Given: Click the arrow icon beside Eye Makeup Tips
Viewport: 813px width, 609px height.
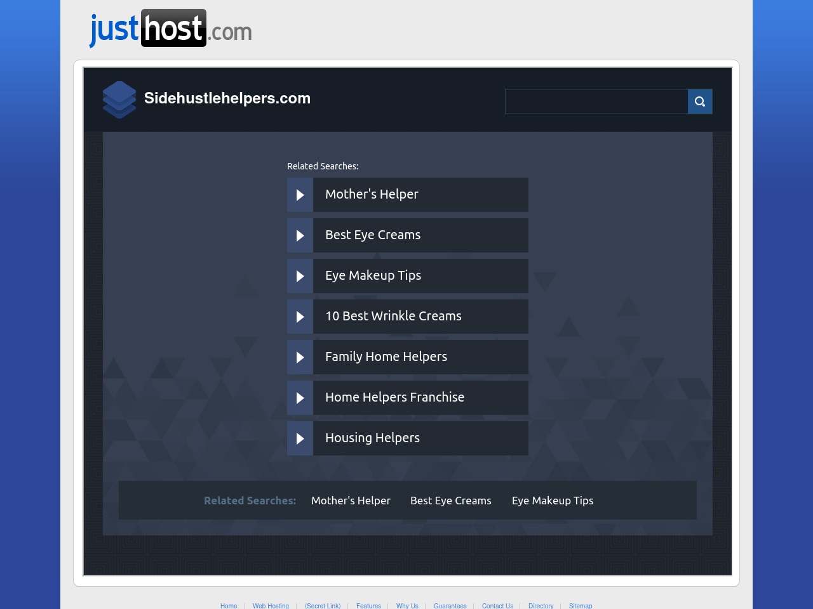Looking at the screenshot, I should [300, 276].
